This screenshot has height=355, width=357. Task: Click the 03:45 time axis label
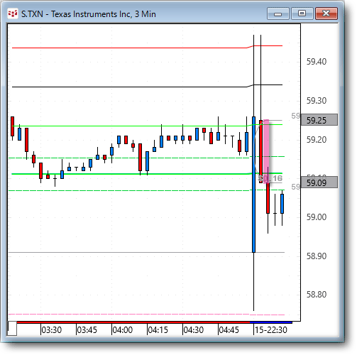click(87, 330)
